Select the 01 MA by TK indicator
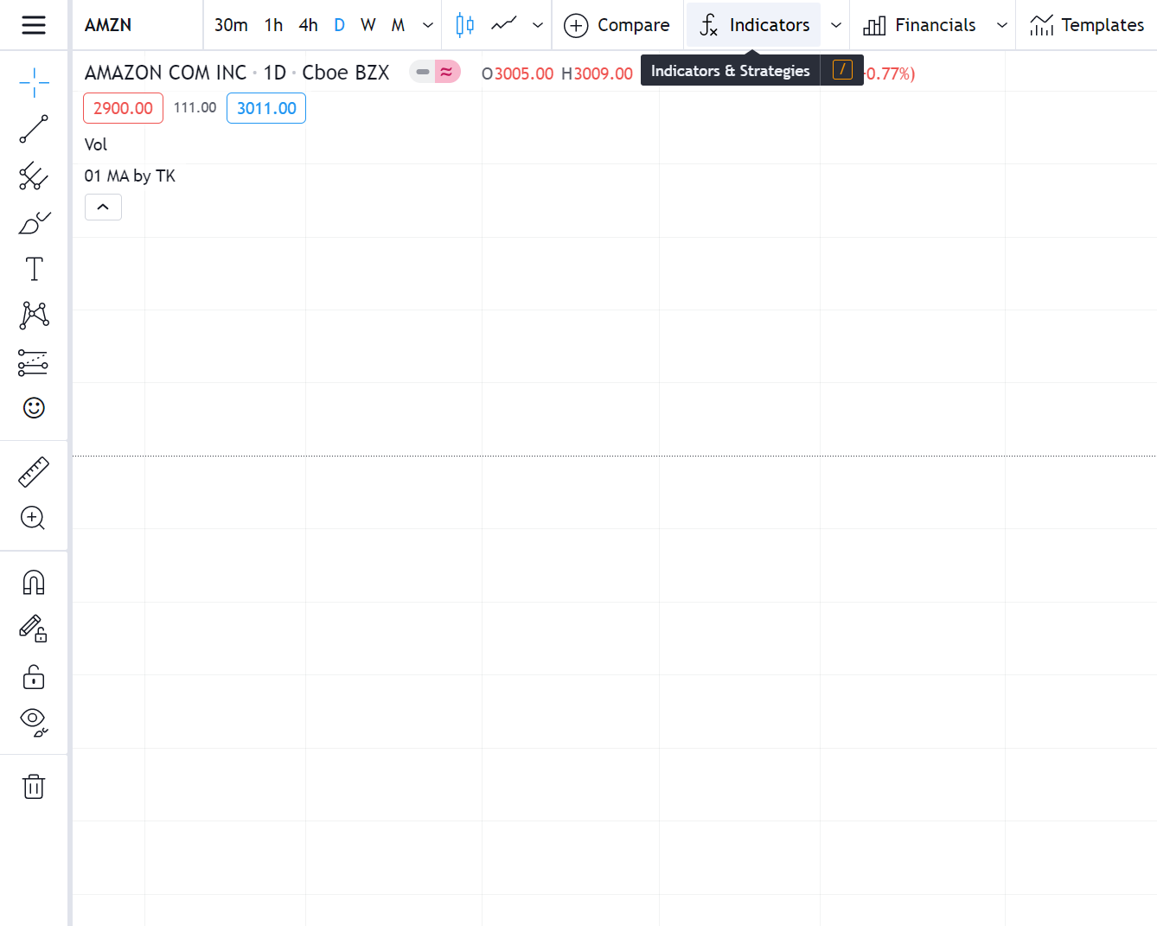 pyautogui.click(x=130, y=176)
